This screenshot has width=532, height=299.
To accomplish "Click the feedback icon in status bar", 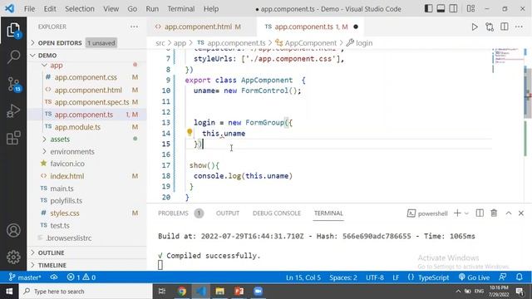I will (503, 277).
